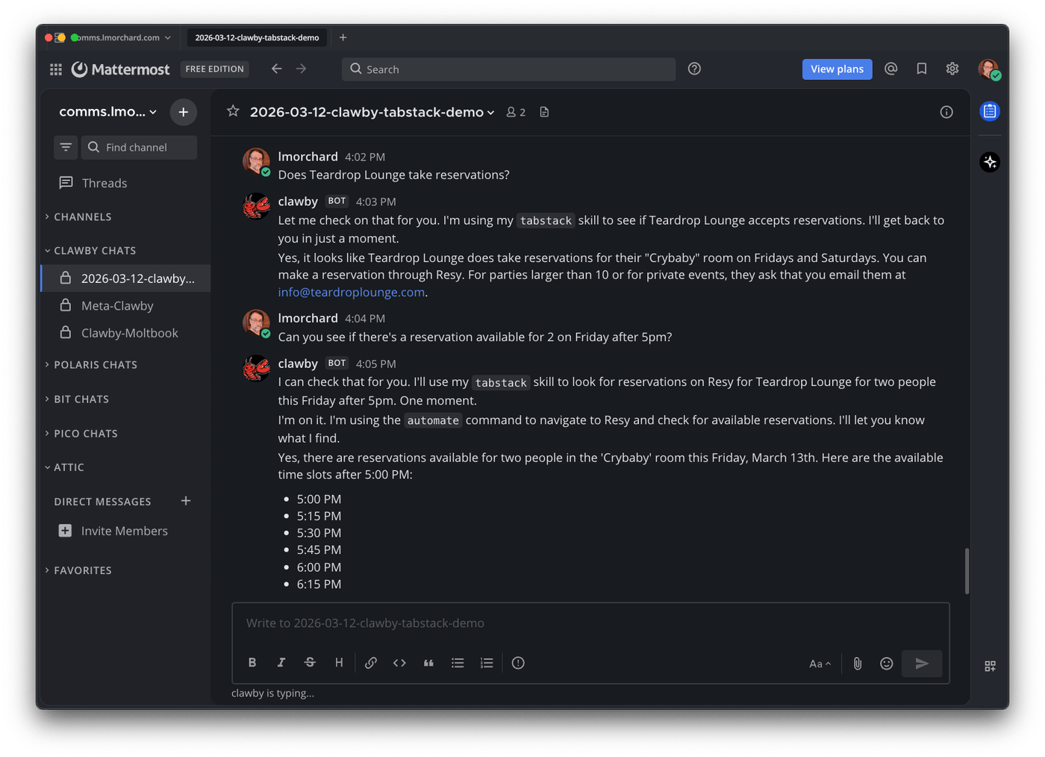Viewport: 1045px width, 757px height.
Task: Toggle formatting toolbar with Aa button
Action: pyautogui.click(x=820, y=664)
